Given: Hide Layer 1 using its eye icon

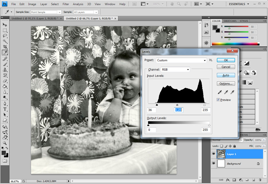Looking at the screenshot, I should tap(214, 154).
